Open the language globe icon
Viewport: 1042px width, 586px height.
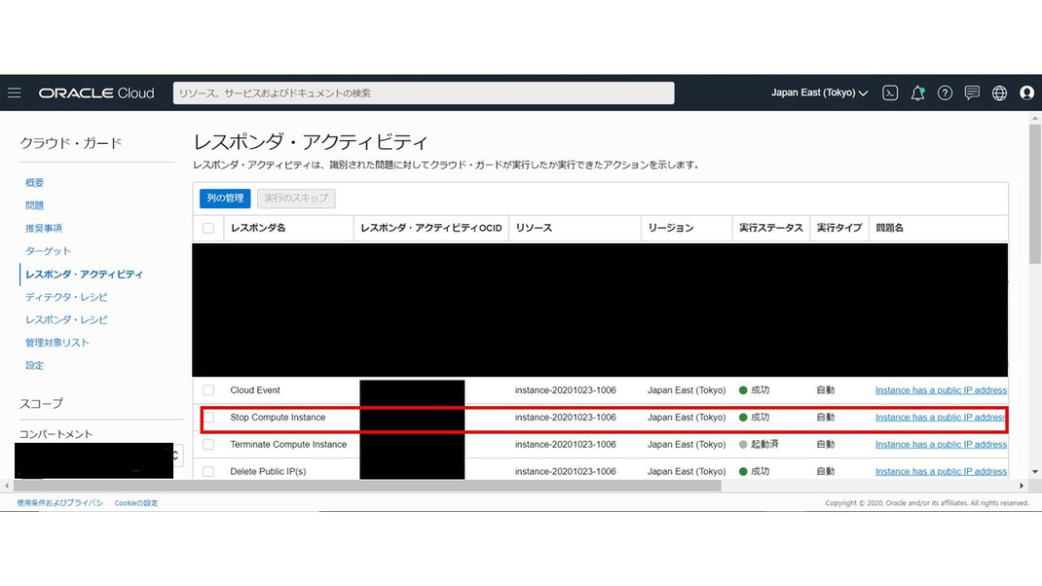point(999,93)
